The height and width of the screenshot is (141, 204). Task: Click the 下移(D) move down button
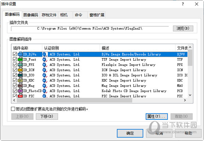pos(47,116)
